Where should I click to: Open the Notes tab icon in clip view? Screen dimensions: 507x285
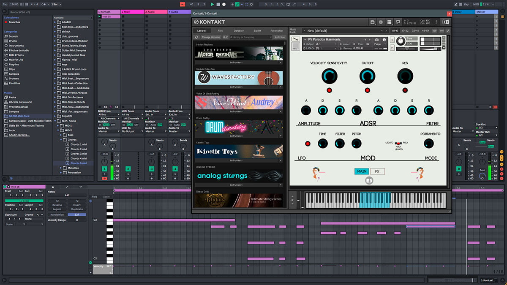53,187
